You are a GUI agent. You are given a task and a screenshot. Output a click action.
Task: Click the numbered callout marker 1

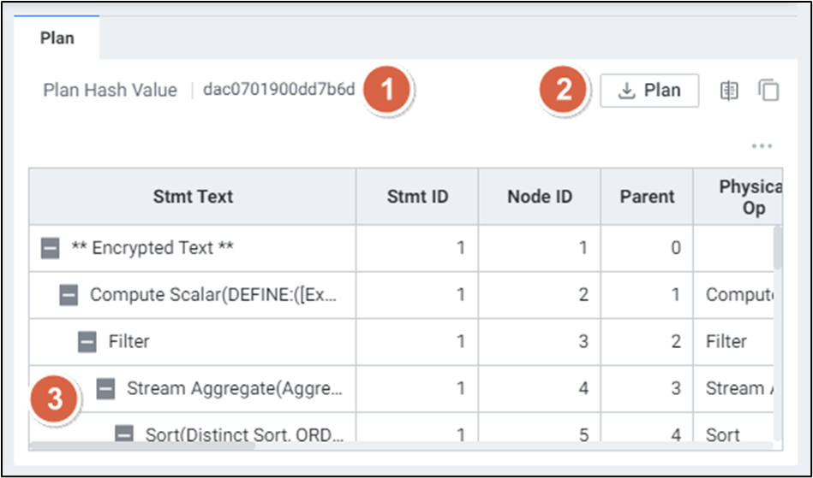(x=386, y=90)
